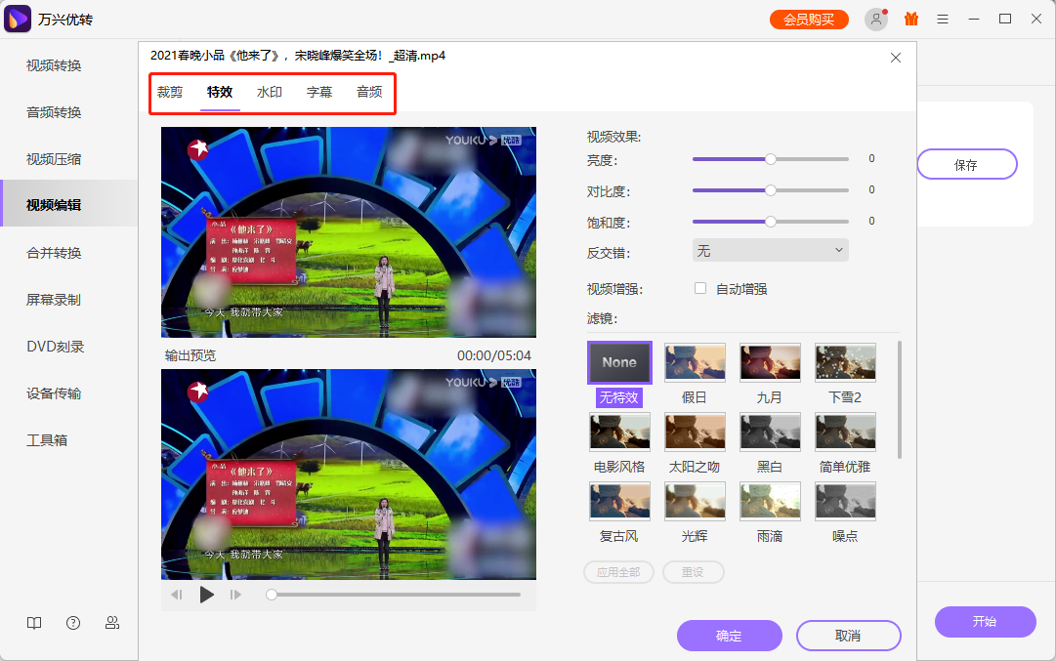Click the 开始 button in main window
Viewport: 1056px width, 661px height.
pyautogui.click(x=986, y=621)
